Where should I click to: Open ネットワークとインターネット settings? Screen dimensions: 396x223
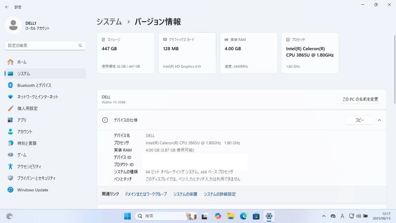point(45,97)
